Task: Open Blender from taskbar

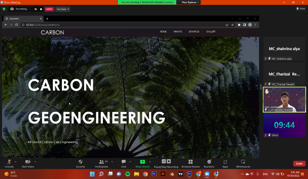Action: click(172, 174)
